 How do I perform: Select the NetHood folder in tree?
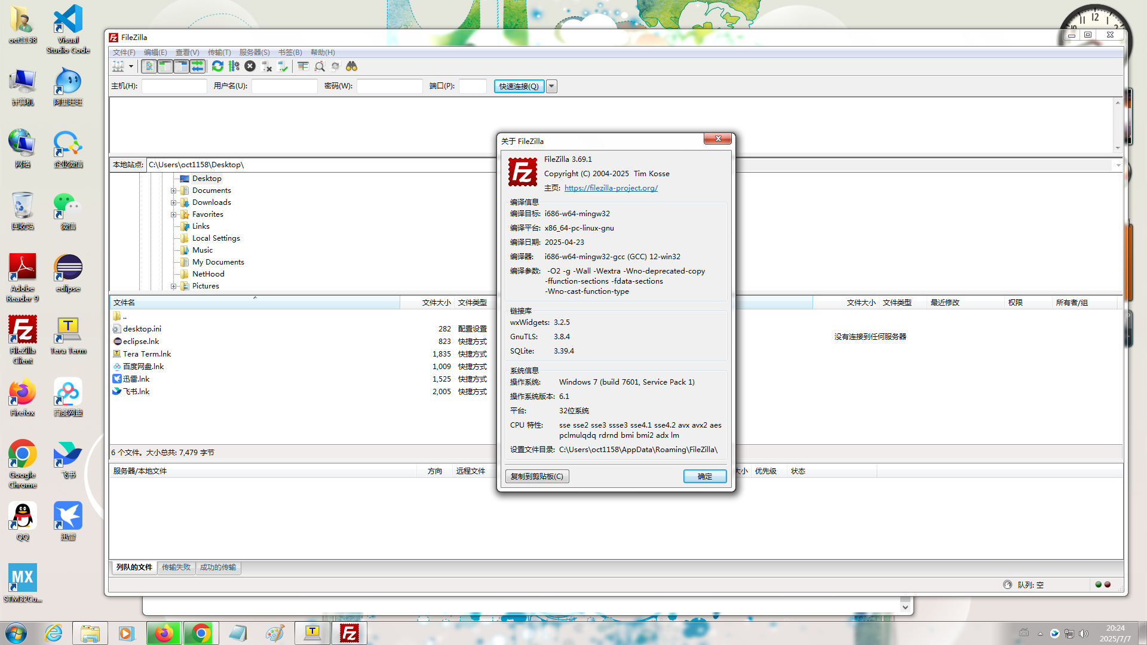(208, 274)
